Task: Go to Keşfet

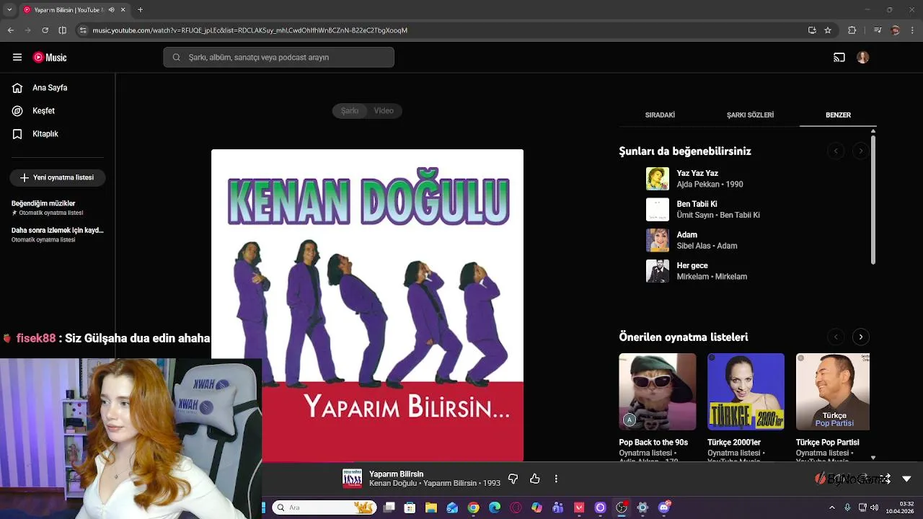Action: click(43, 111)
